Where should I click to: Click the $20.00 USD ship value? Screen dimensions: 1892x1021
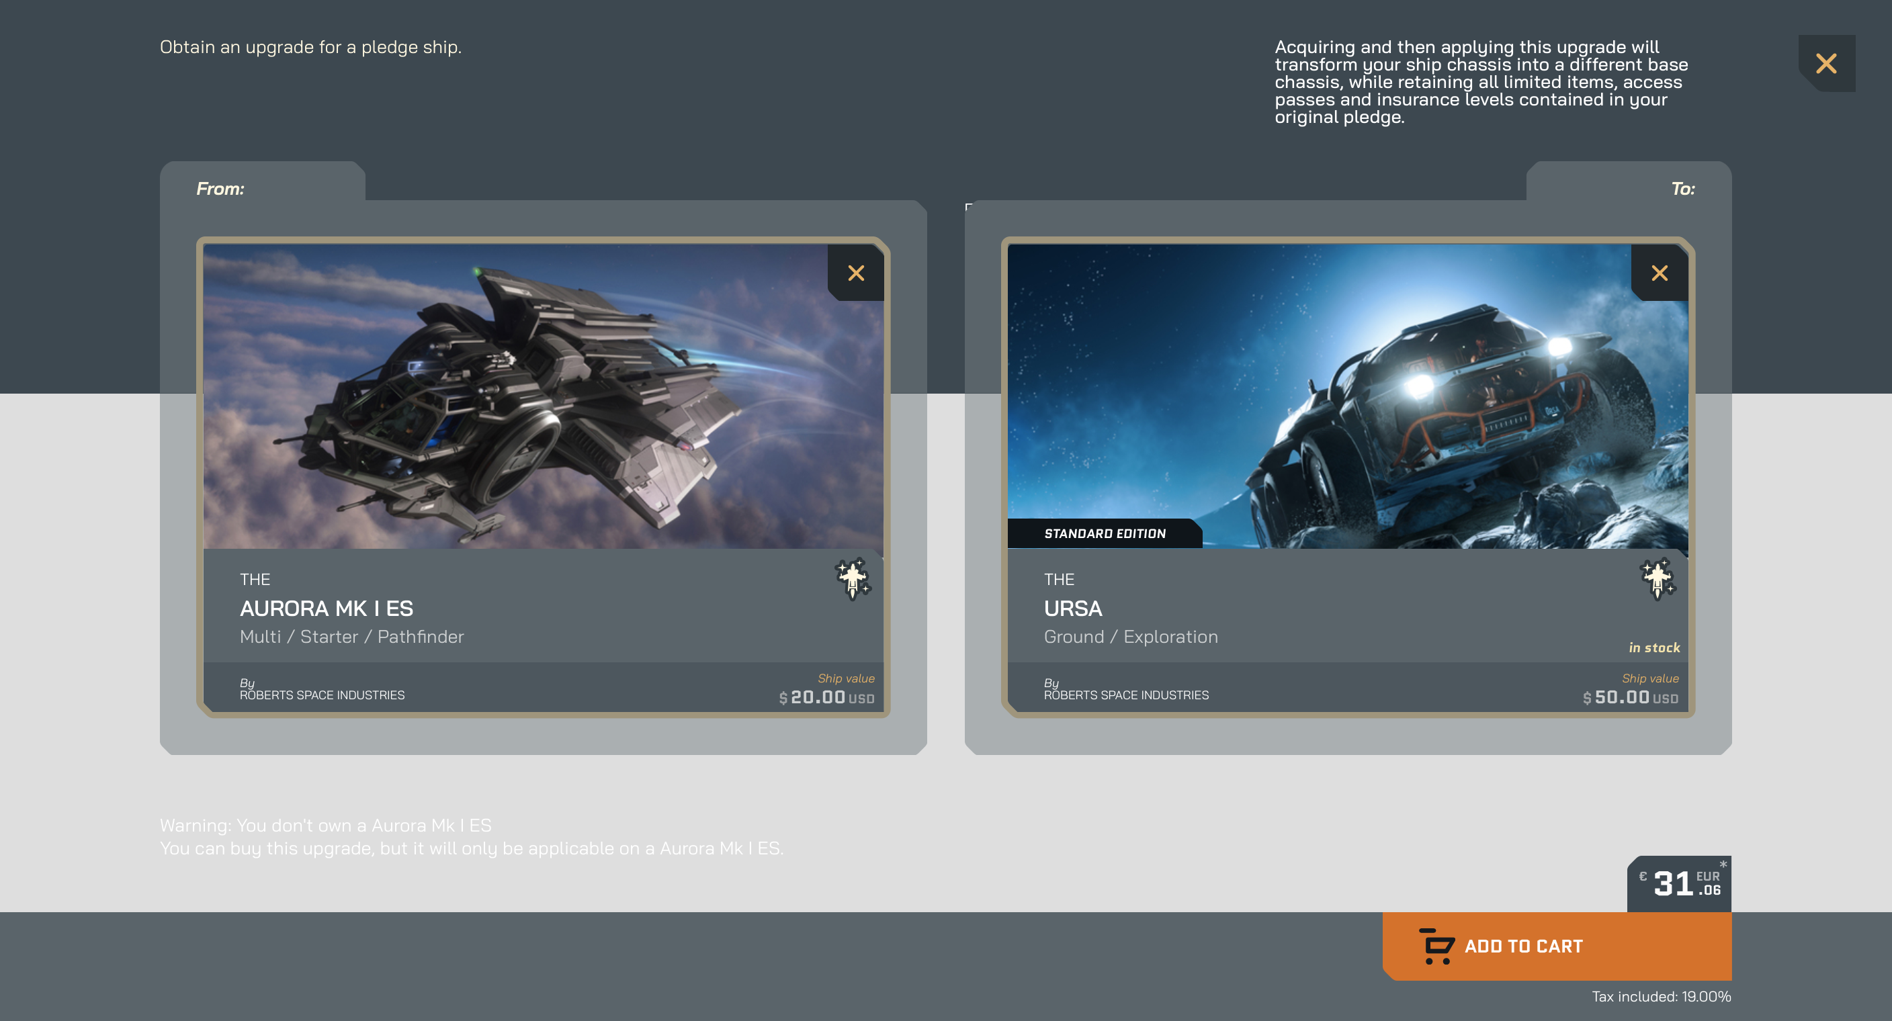point(827,697)
